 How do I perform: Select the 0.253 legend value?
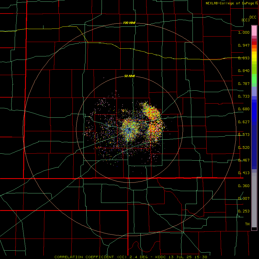pos(244,211)
